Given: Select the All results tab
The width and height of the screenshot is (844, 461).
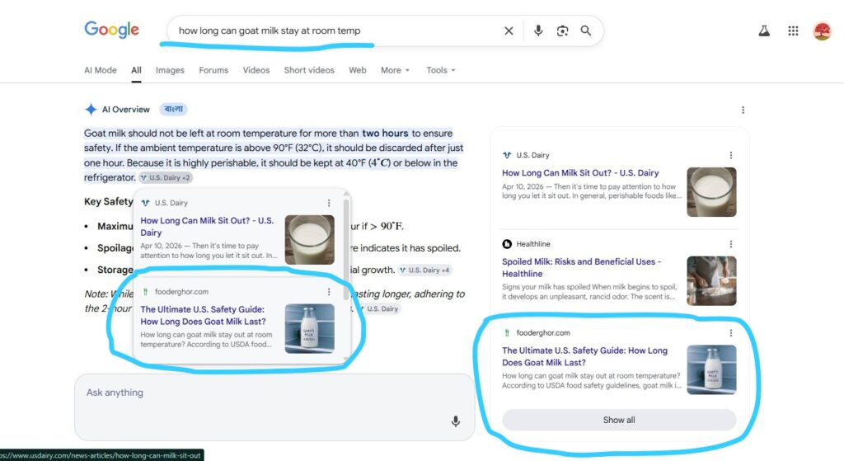Looking at the screenshot, I should point(136,70).
